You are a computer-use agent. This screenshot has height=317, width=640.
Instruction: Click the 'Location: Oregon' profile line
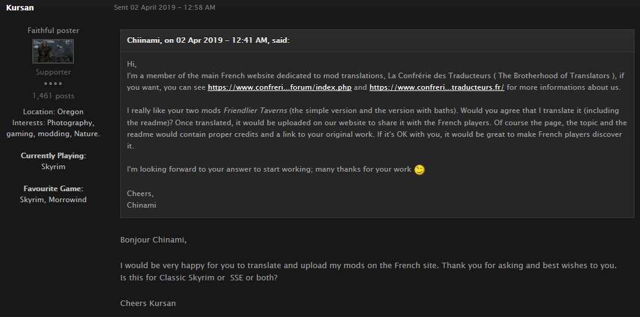(x=53, y=112)
